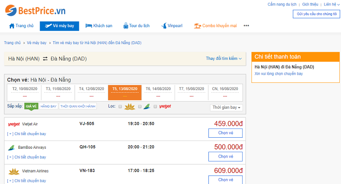Click the bed icon beside Khách sạn
The width and height of the screenshot is (341, 184).
coord(89,26)
